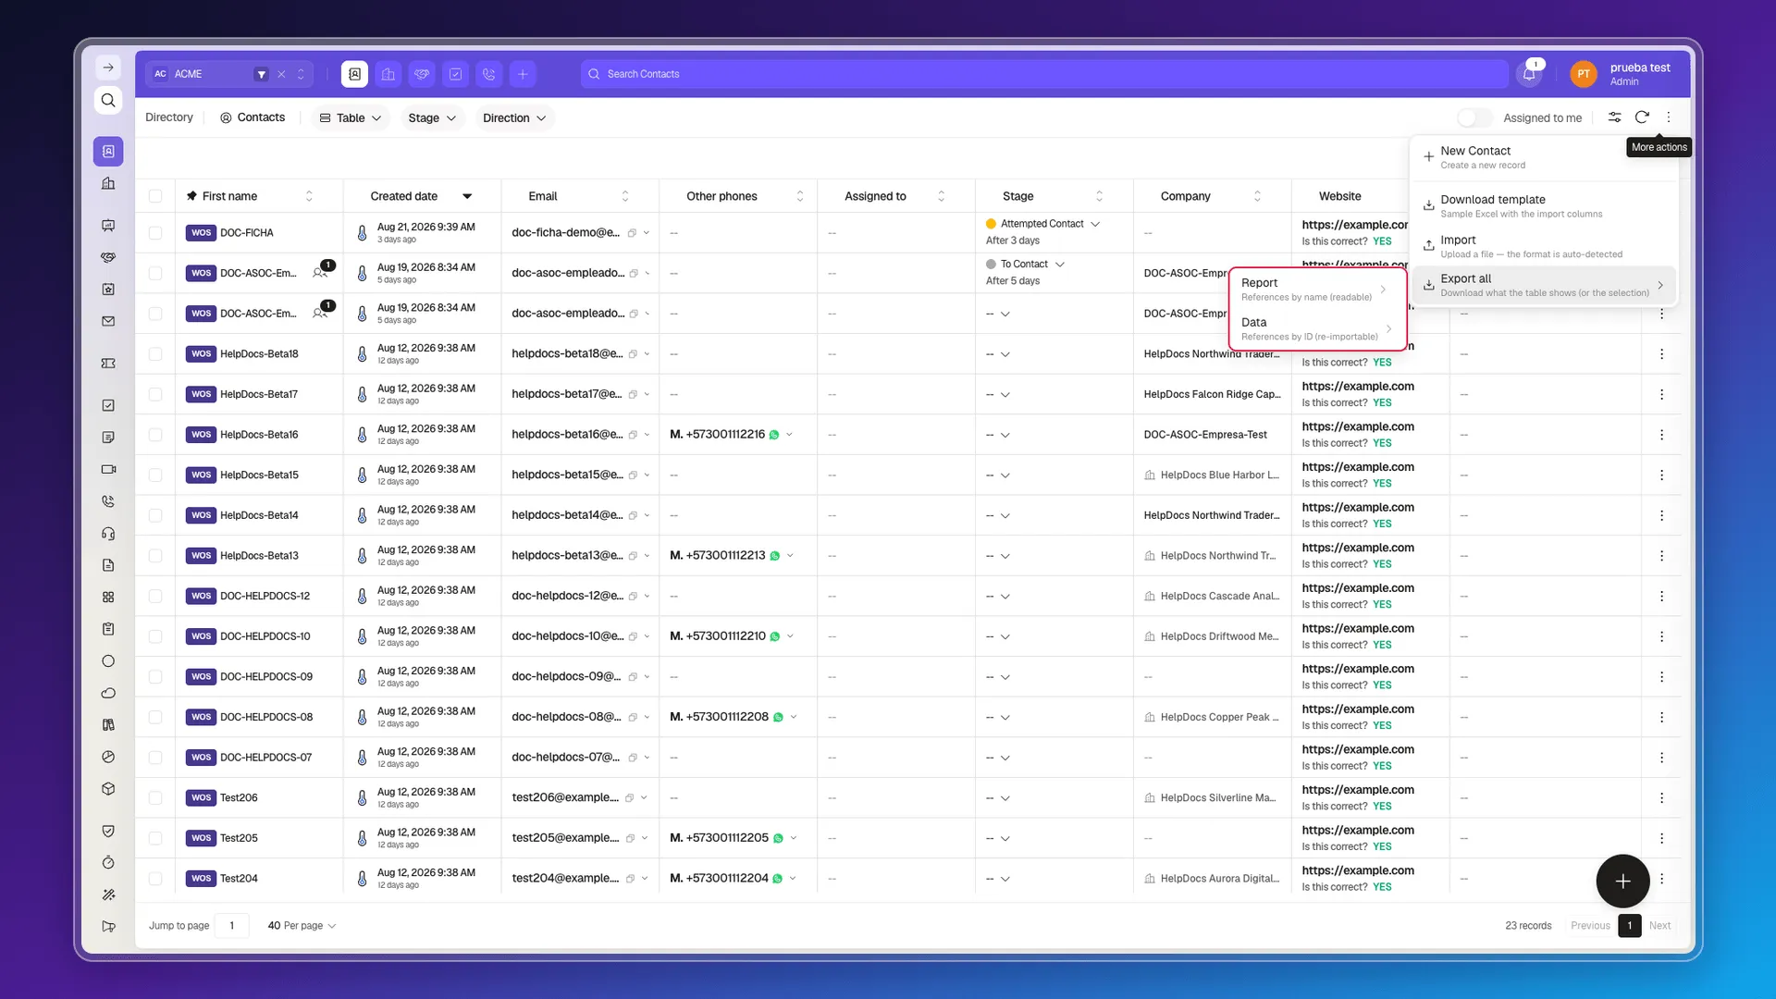
Task: Open the tasks checkbox icon in top bar
Action: tap(456, 74)
